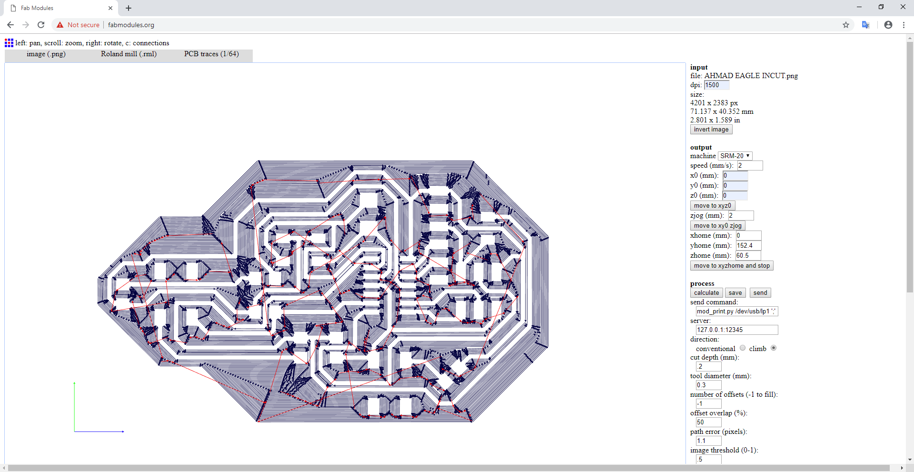Image resolution: width=914 pixels, height=472 pixels.
Task: Select the climb direction radio button
Action: (774, 348)
